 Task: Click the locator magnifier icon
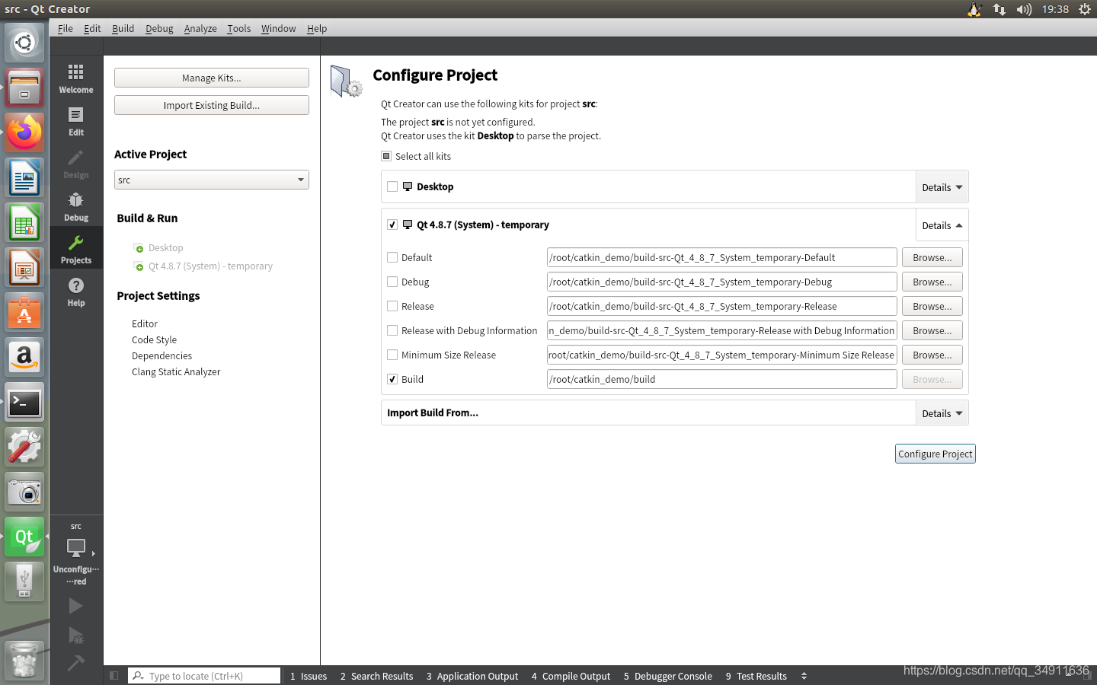(138, 676)
